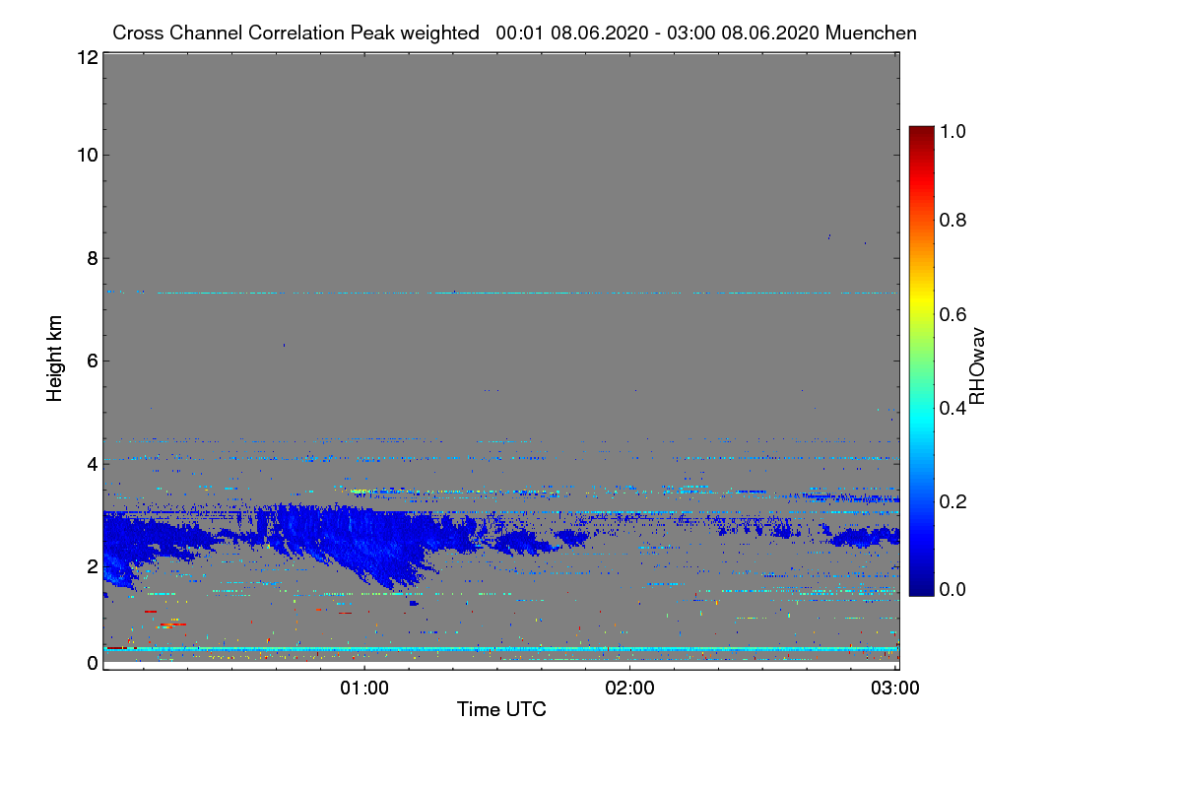Click the 'Time UTC' x-axis label

(x=501, y=709)
